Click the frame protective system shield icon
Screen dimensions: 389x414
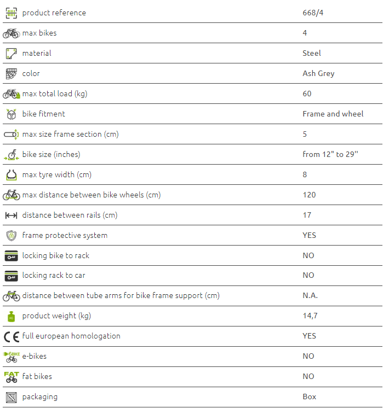(x=11, y=235)
